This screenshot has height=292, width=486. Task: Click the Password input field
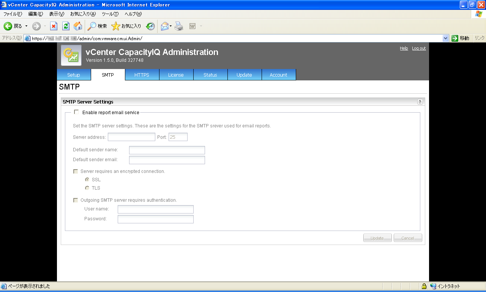pyautogui.click(x=156, y=219)
